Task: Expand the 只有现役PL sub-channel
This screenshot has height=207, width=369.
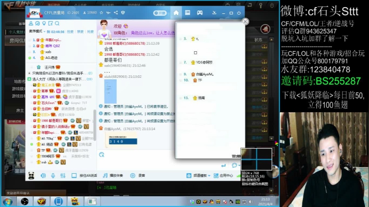Action: click(x=29, y=73)
